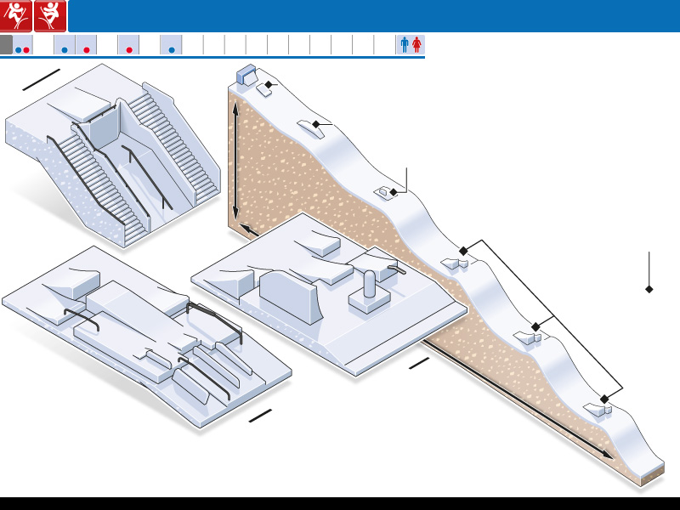Select the red snowboarder pictogram
This screenshot has width=680, height=510.
50,16
